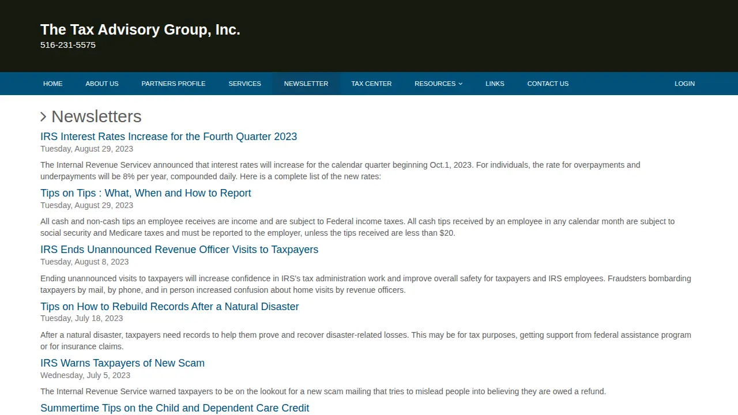Click the new scam mailing summary paragraph
The image size is (738, 415).
[323, 391]
